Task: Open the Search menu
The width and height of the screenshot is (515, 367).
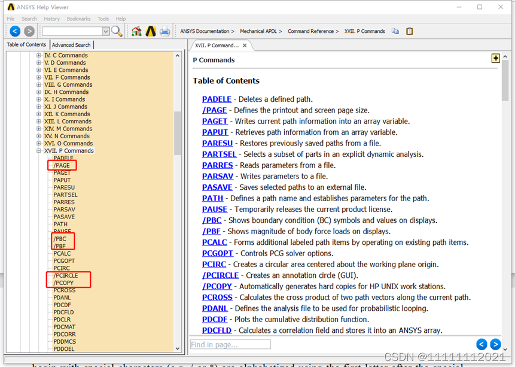Action: pyautogui.click(x=29, y=19)
